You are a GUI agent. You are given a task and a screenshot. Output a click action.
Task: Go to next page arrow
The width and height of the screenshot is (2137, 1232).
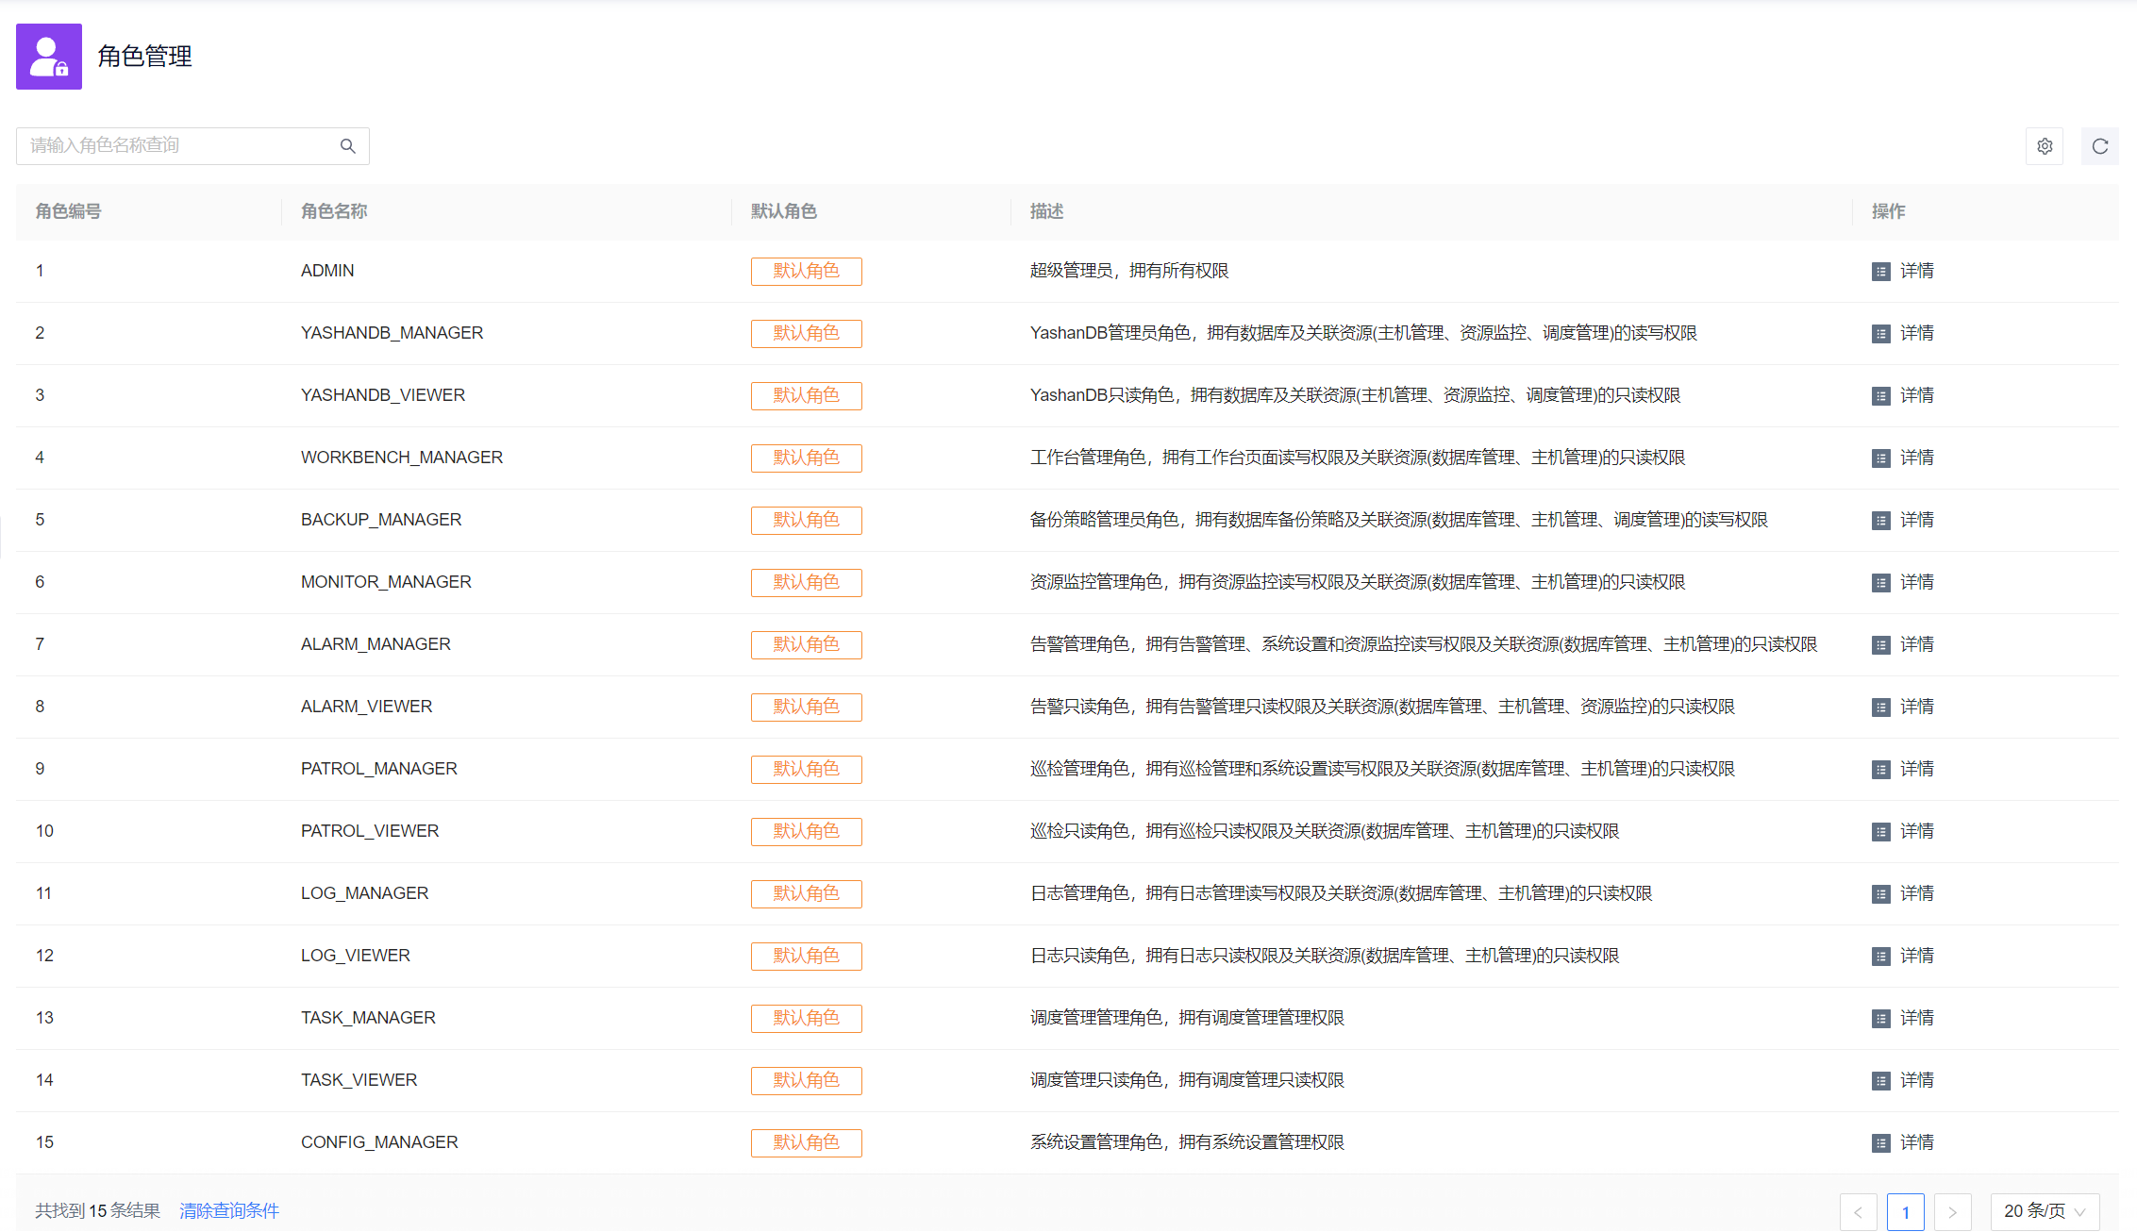pyautogui.click(x=1952, y=1212)
